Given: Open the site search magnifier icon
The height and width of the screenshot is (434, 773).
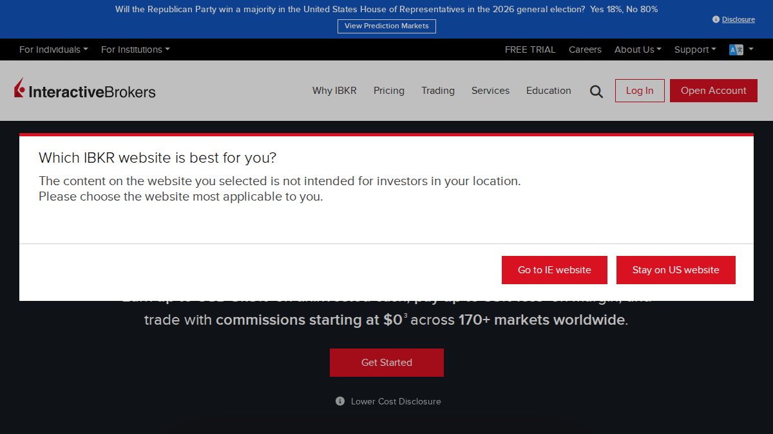Looking at the screenshot, I should 596,91.
